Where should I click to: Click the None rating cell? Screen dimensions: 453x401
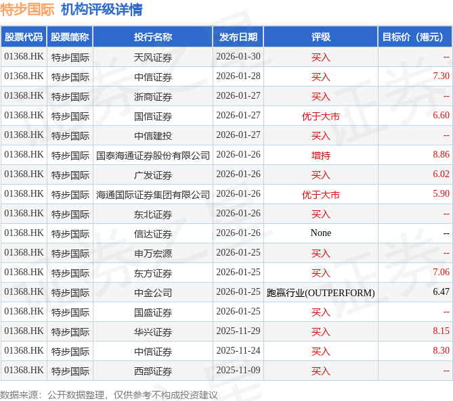click(x=321, y=233)
